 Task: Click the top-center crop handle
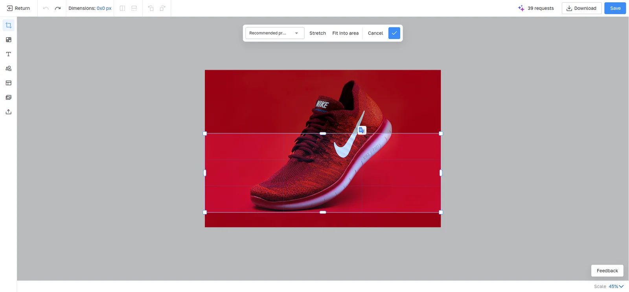click(x=323, y=134)
